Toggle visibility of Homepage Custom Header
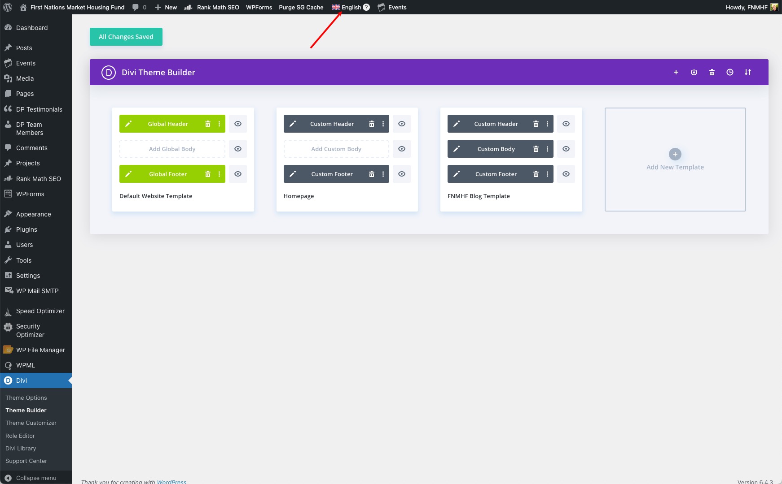 click(402, 124)
